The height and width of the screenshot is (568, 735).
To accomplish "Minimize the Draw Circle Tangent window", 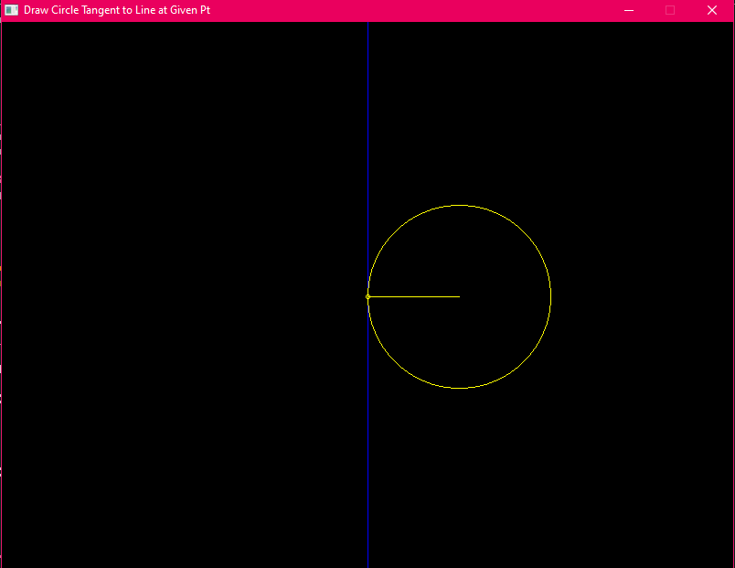I will (x=629, y=10).
